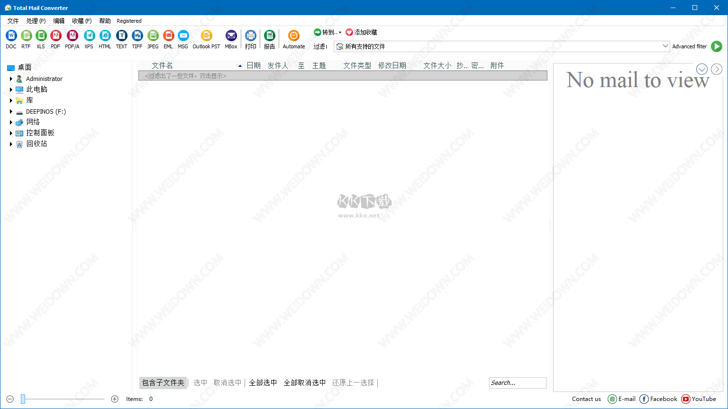Click the 打印 print icon
Image resolution: width=728 pixels, height=409 pixels.
coord(250,36)
